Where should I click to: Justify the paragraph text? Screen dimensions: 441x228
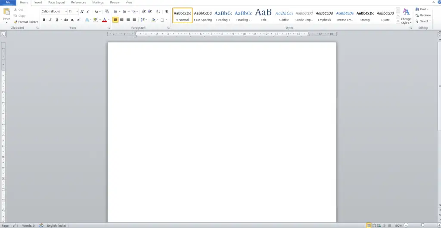134,20
